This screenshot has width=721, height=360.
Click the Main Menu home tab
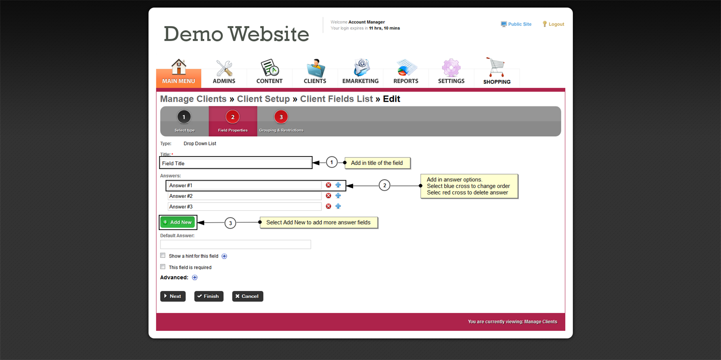(x=179, y=73)
